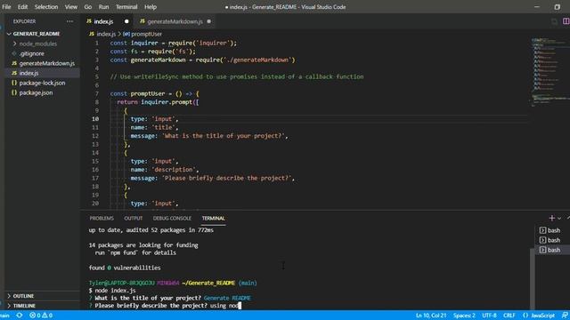Click line number 10 in gutter

click(x=95, y=119)
